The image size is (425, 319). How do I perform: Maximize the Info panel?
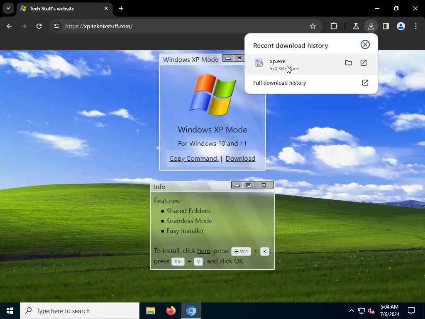[x=249, y=185]
